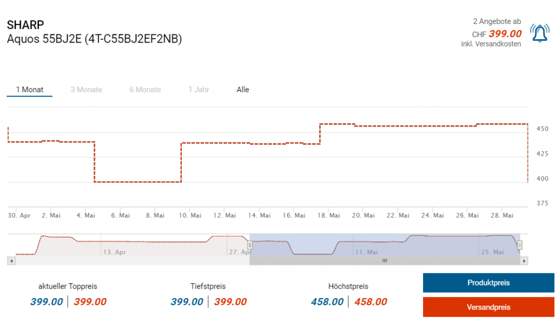The height and width of the screenshot is (321, 559).
Task: Click the navigator scrollbar thumb grip
Action: tap(384, 261)
